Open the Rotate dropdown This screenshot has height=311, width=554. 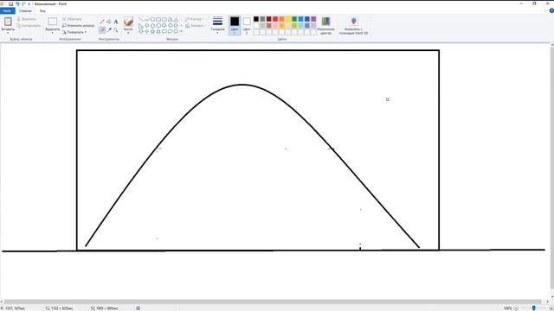click(x=75, y=32)
